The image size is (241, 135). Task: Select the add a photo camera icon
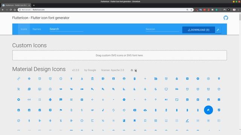(156, 79)
